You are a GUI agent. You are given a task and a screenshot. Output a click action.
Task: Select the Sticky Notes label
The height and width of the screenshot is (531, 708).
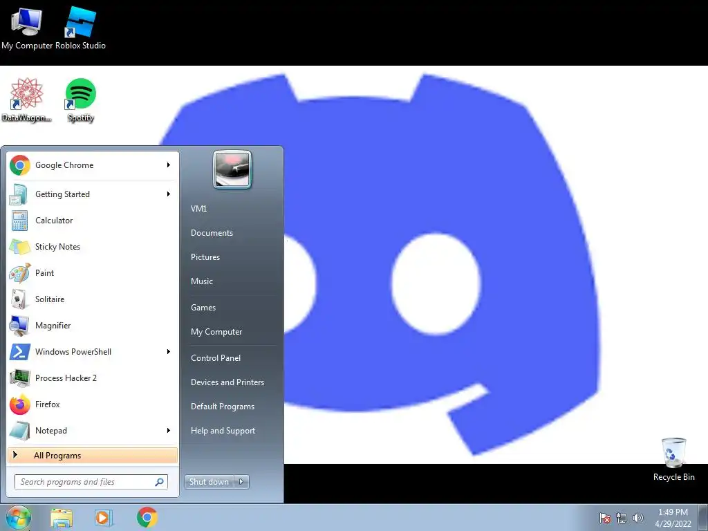point(58,247)
